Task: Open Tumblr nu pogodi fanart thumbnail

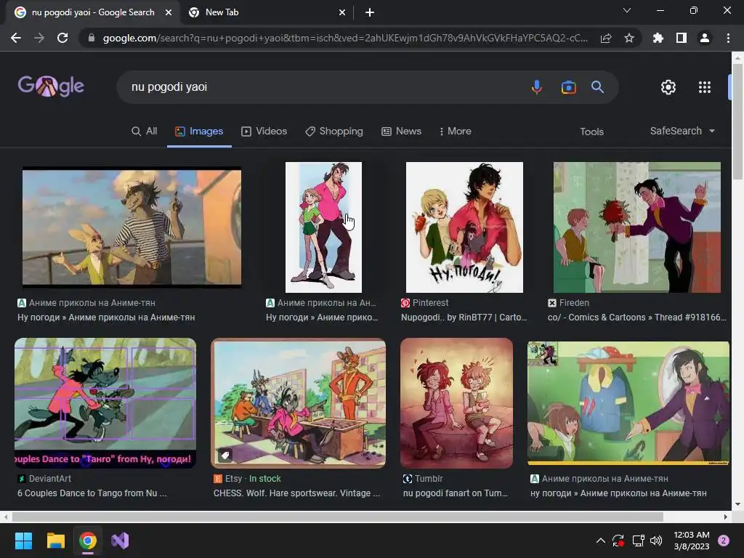Action: [456, 403]
